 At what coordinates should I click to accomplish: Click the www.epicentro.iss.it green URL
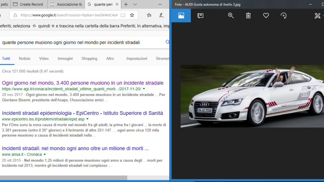coord(43,119)
